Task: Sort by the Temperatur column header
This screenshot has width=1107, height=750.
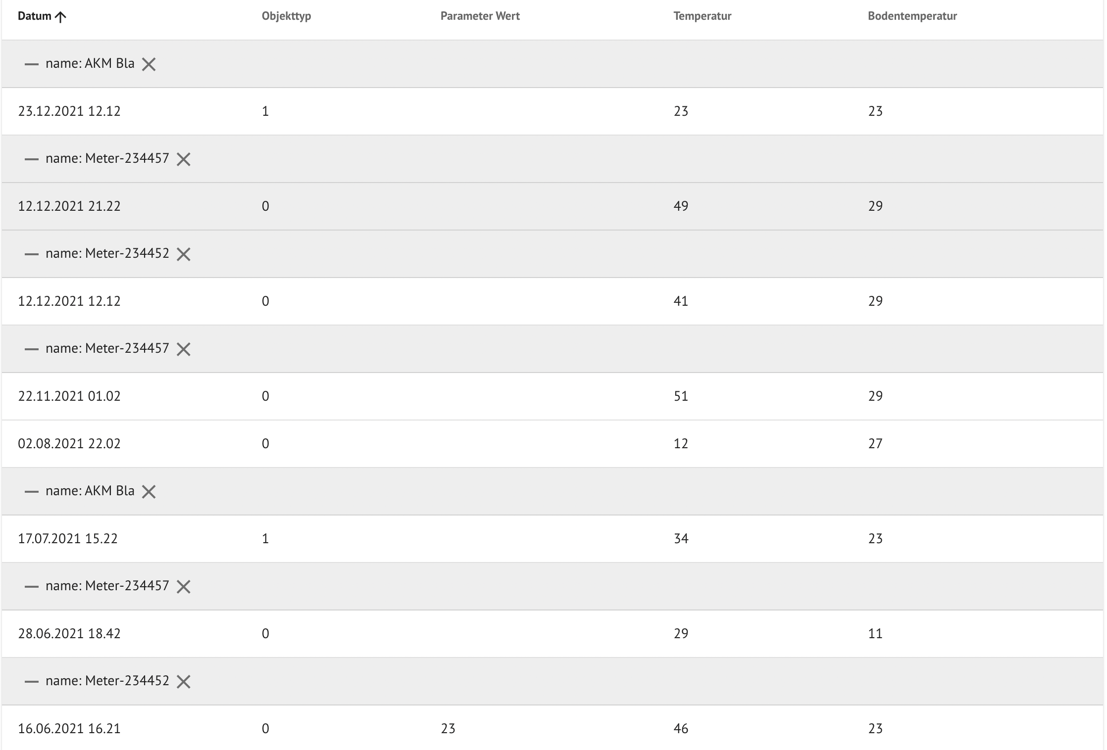Action: [x=702, y=16]
